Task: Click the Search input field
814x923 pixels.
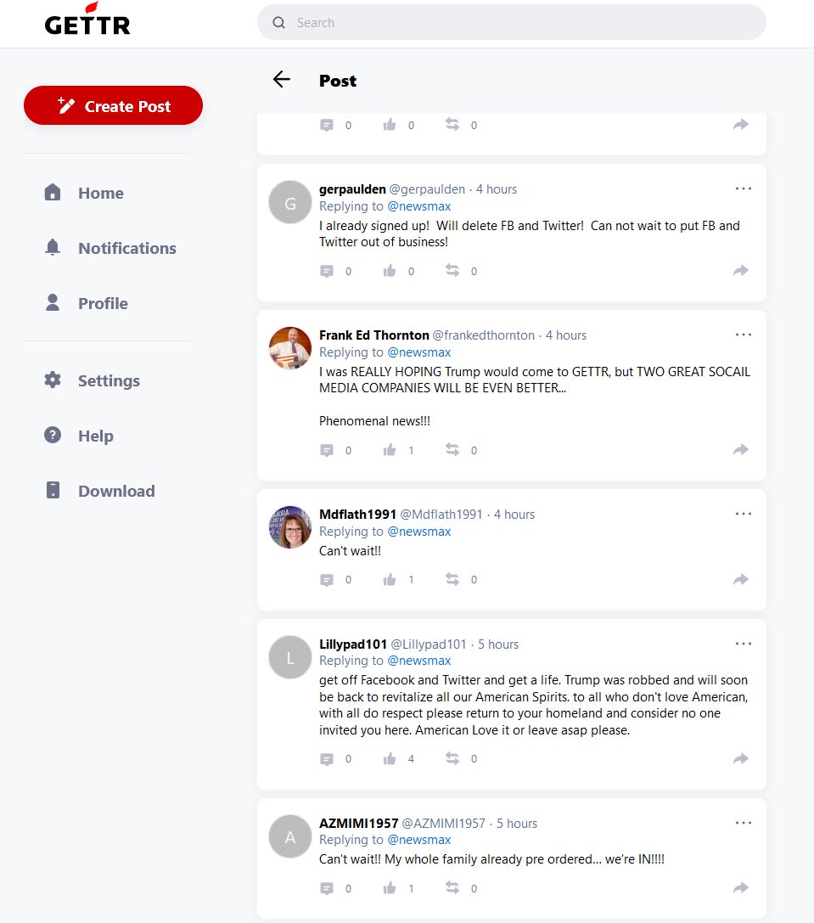Action: tap(509, 23)
